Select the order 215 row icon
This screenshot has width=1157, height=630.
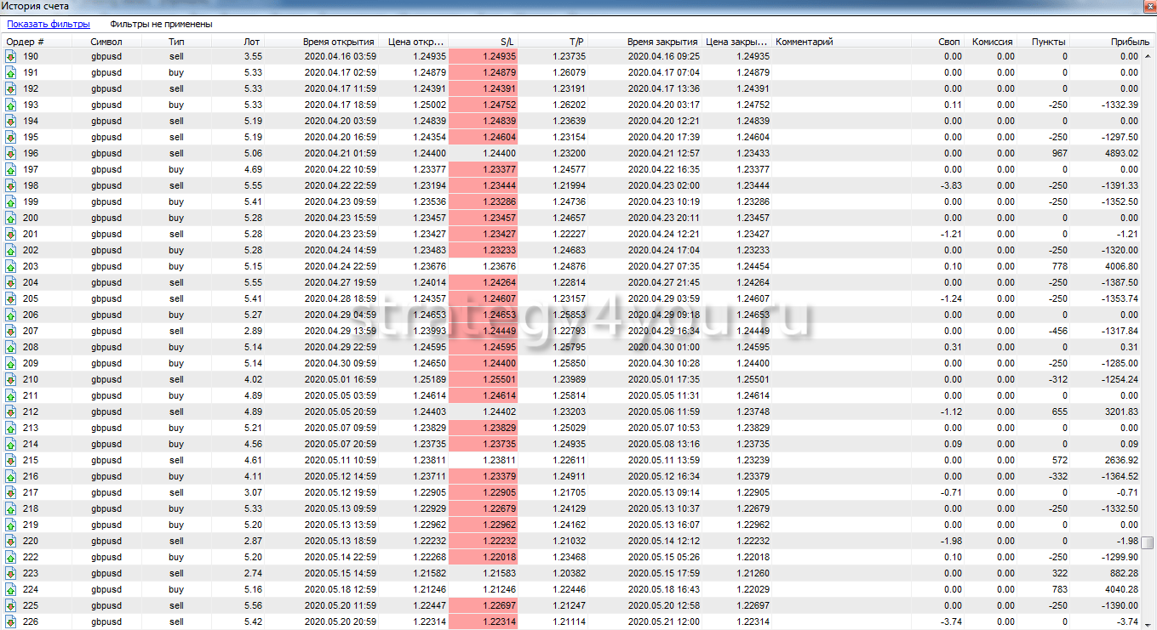tap(11, 461)
